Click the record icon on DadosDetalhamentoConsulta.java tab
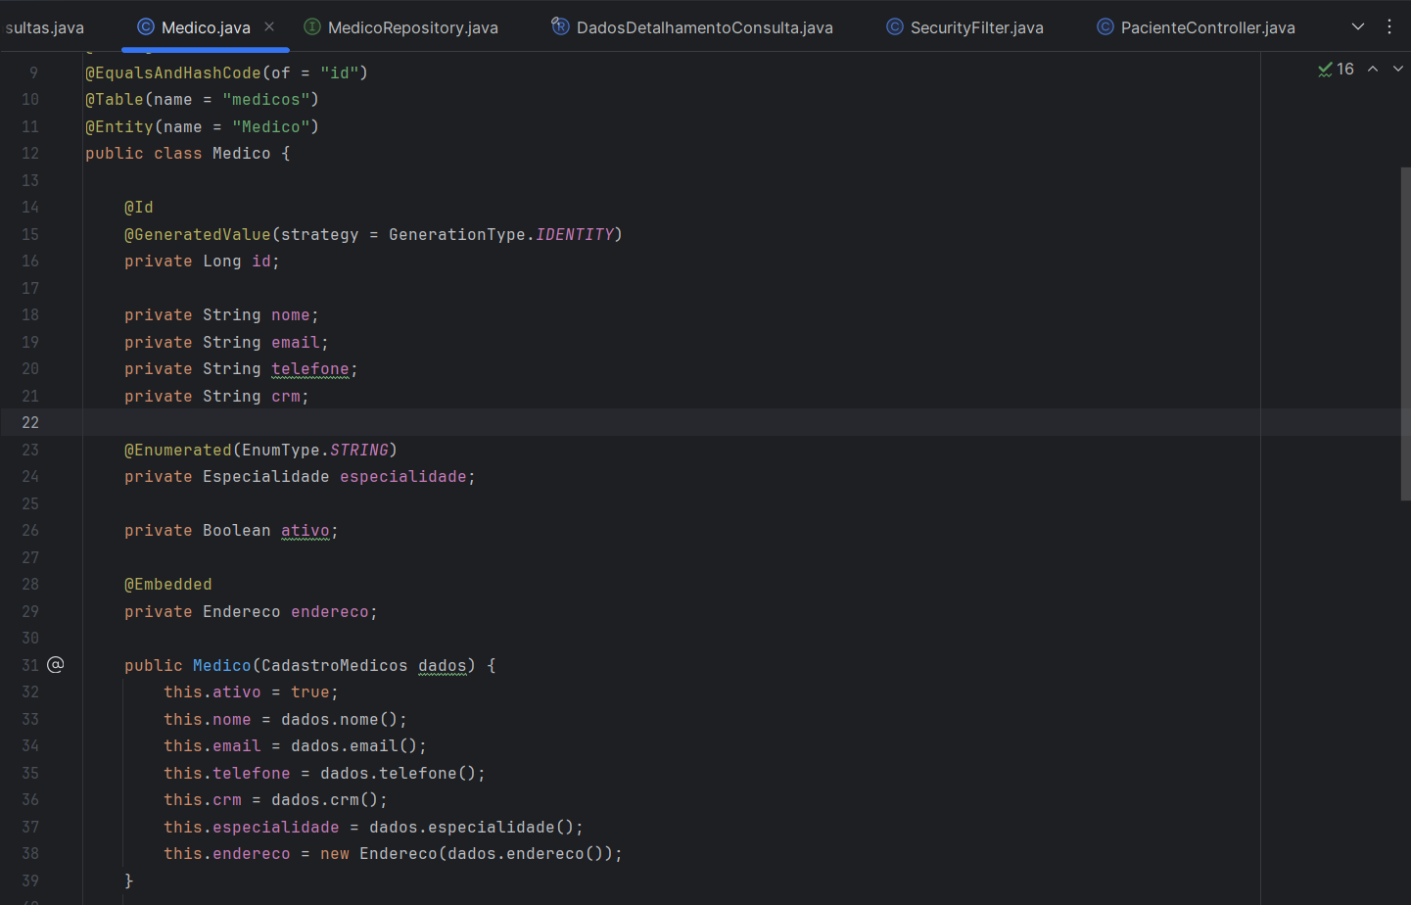The width and height of the screenshot is (1411, 905). (x=560, y=26)
